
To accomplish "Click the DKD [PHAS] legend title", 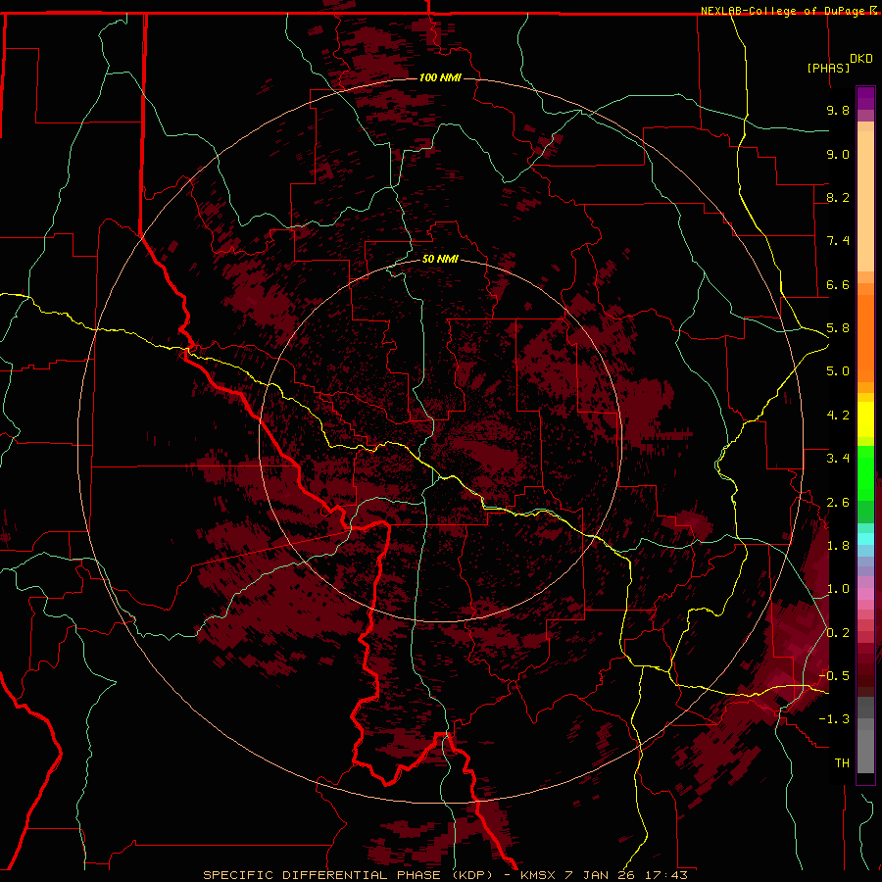I will point(840,63).
